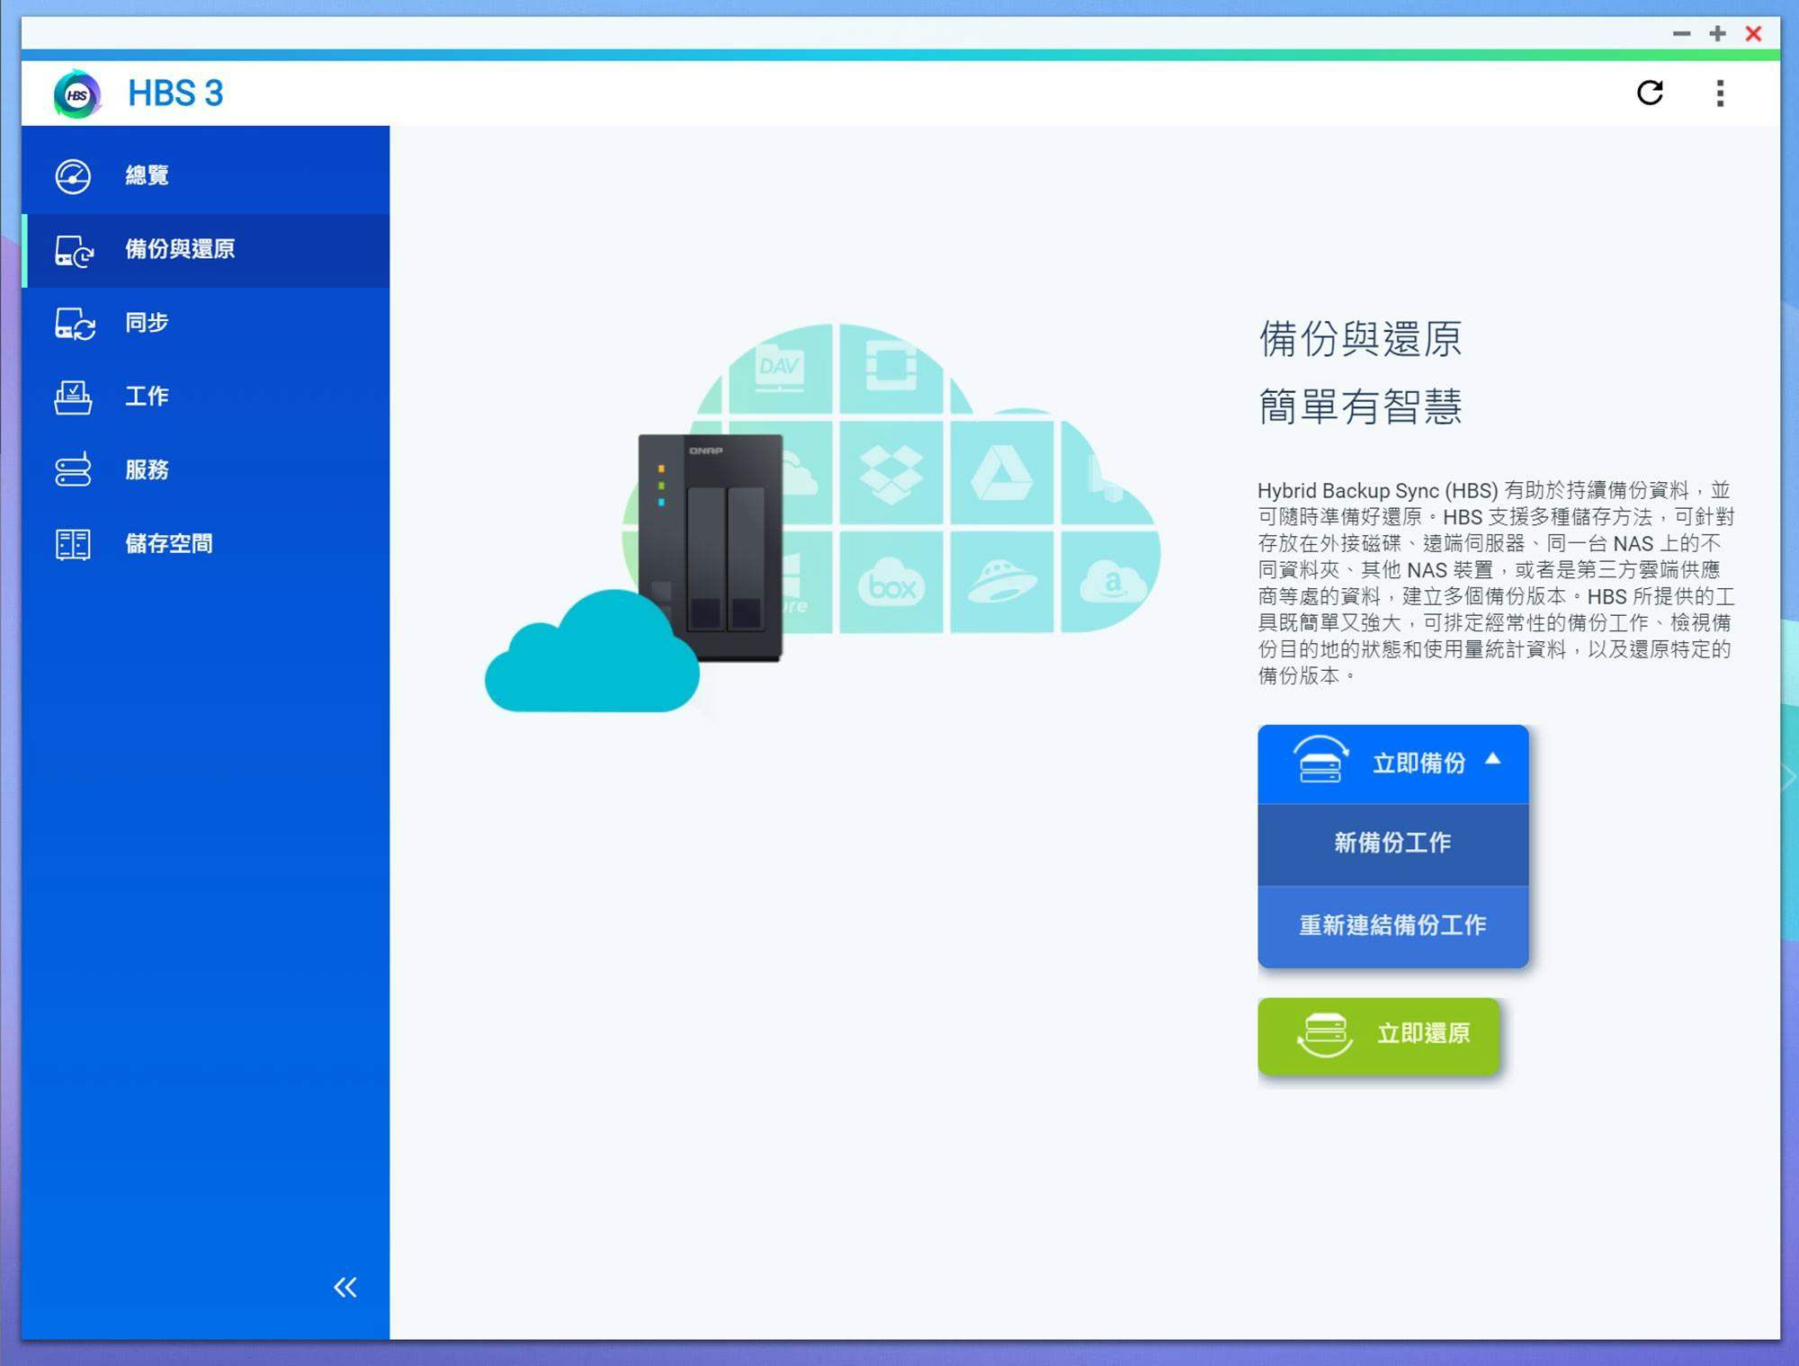Screen dimensions: 1799x1366
Task: Click the 工作 jobs sidebar icon
Action: pyautogui.click(x=73, y=397)
